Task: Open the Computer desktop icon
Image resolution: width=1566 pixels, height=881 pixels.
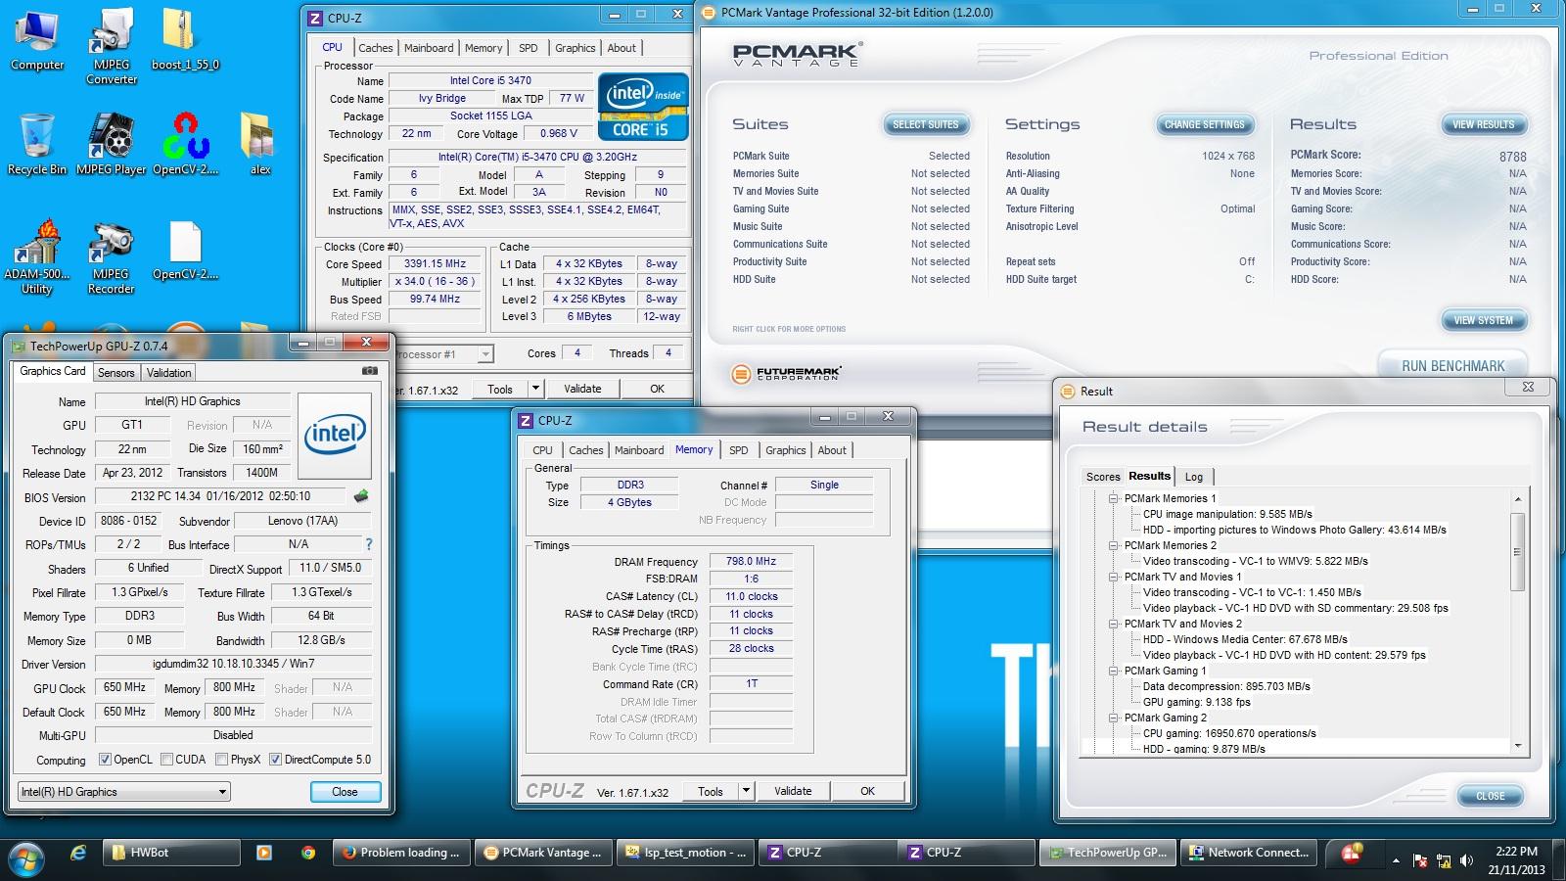Action: pyautogui.click(x=36, y=39)
